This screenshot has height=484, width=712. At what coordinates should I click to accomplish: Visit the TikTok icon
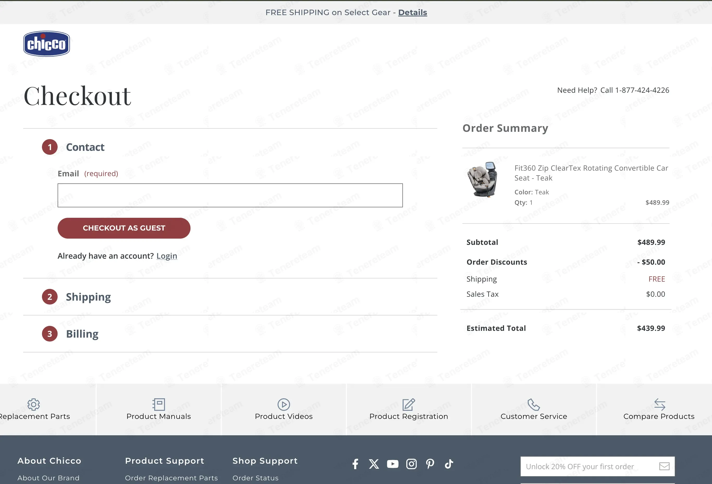[449, 464]
